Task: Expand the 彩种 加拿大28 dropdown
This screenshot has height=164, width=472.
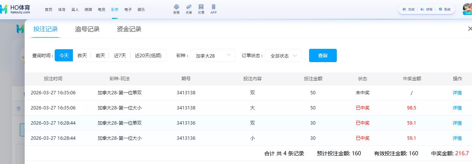Action: (x=213, y=56)
